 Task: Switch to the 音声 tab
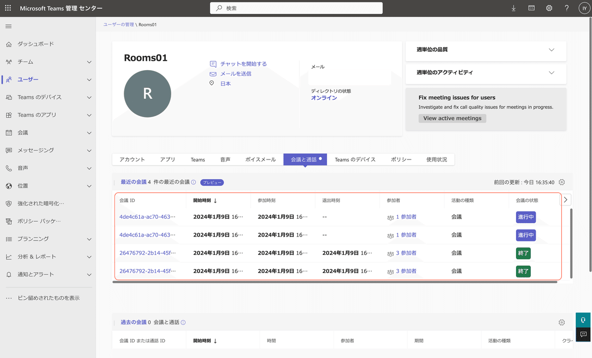coord(225,159)
